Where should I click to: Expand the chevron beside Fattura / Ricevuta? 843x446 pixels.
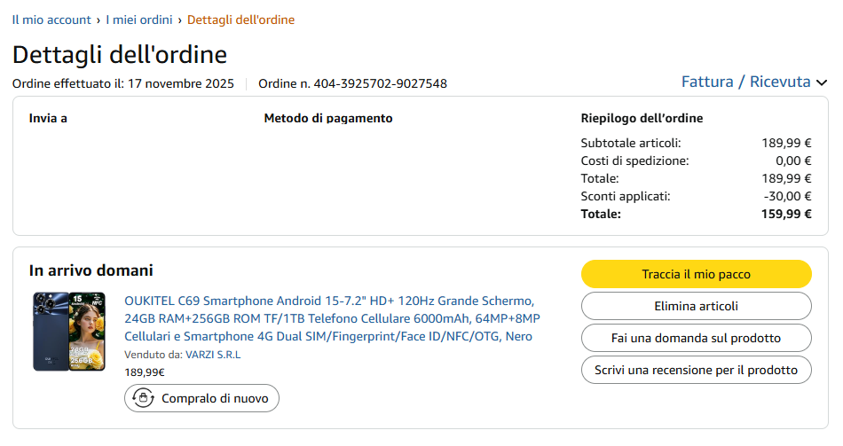click(x=822, y=82)
